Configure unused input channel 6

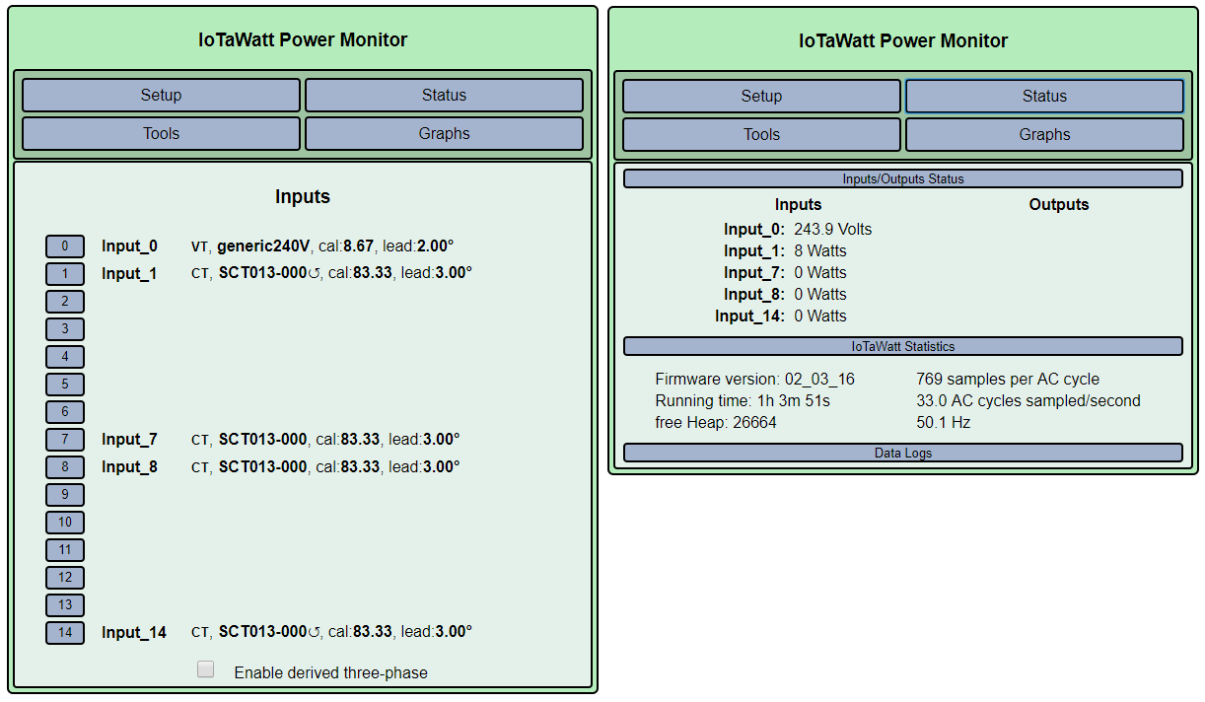65,412
